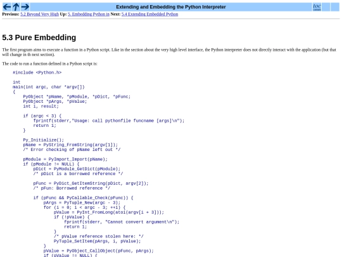
Task: Click the 'pModule = PyImport_Import(pName);' line
Action: click(x=65, y=159)
